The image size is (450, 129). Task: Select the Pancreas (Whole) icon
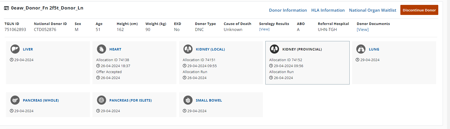tap(15, 100)
